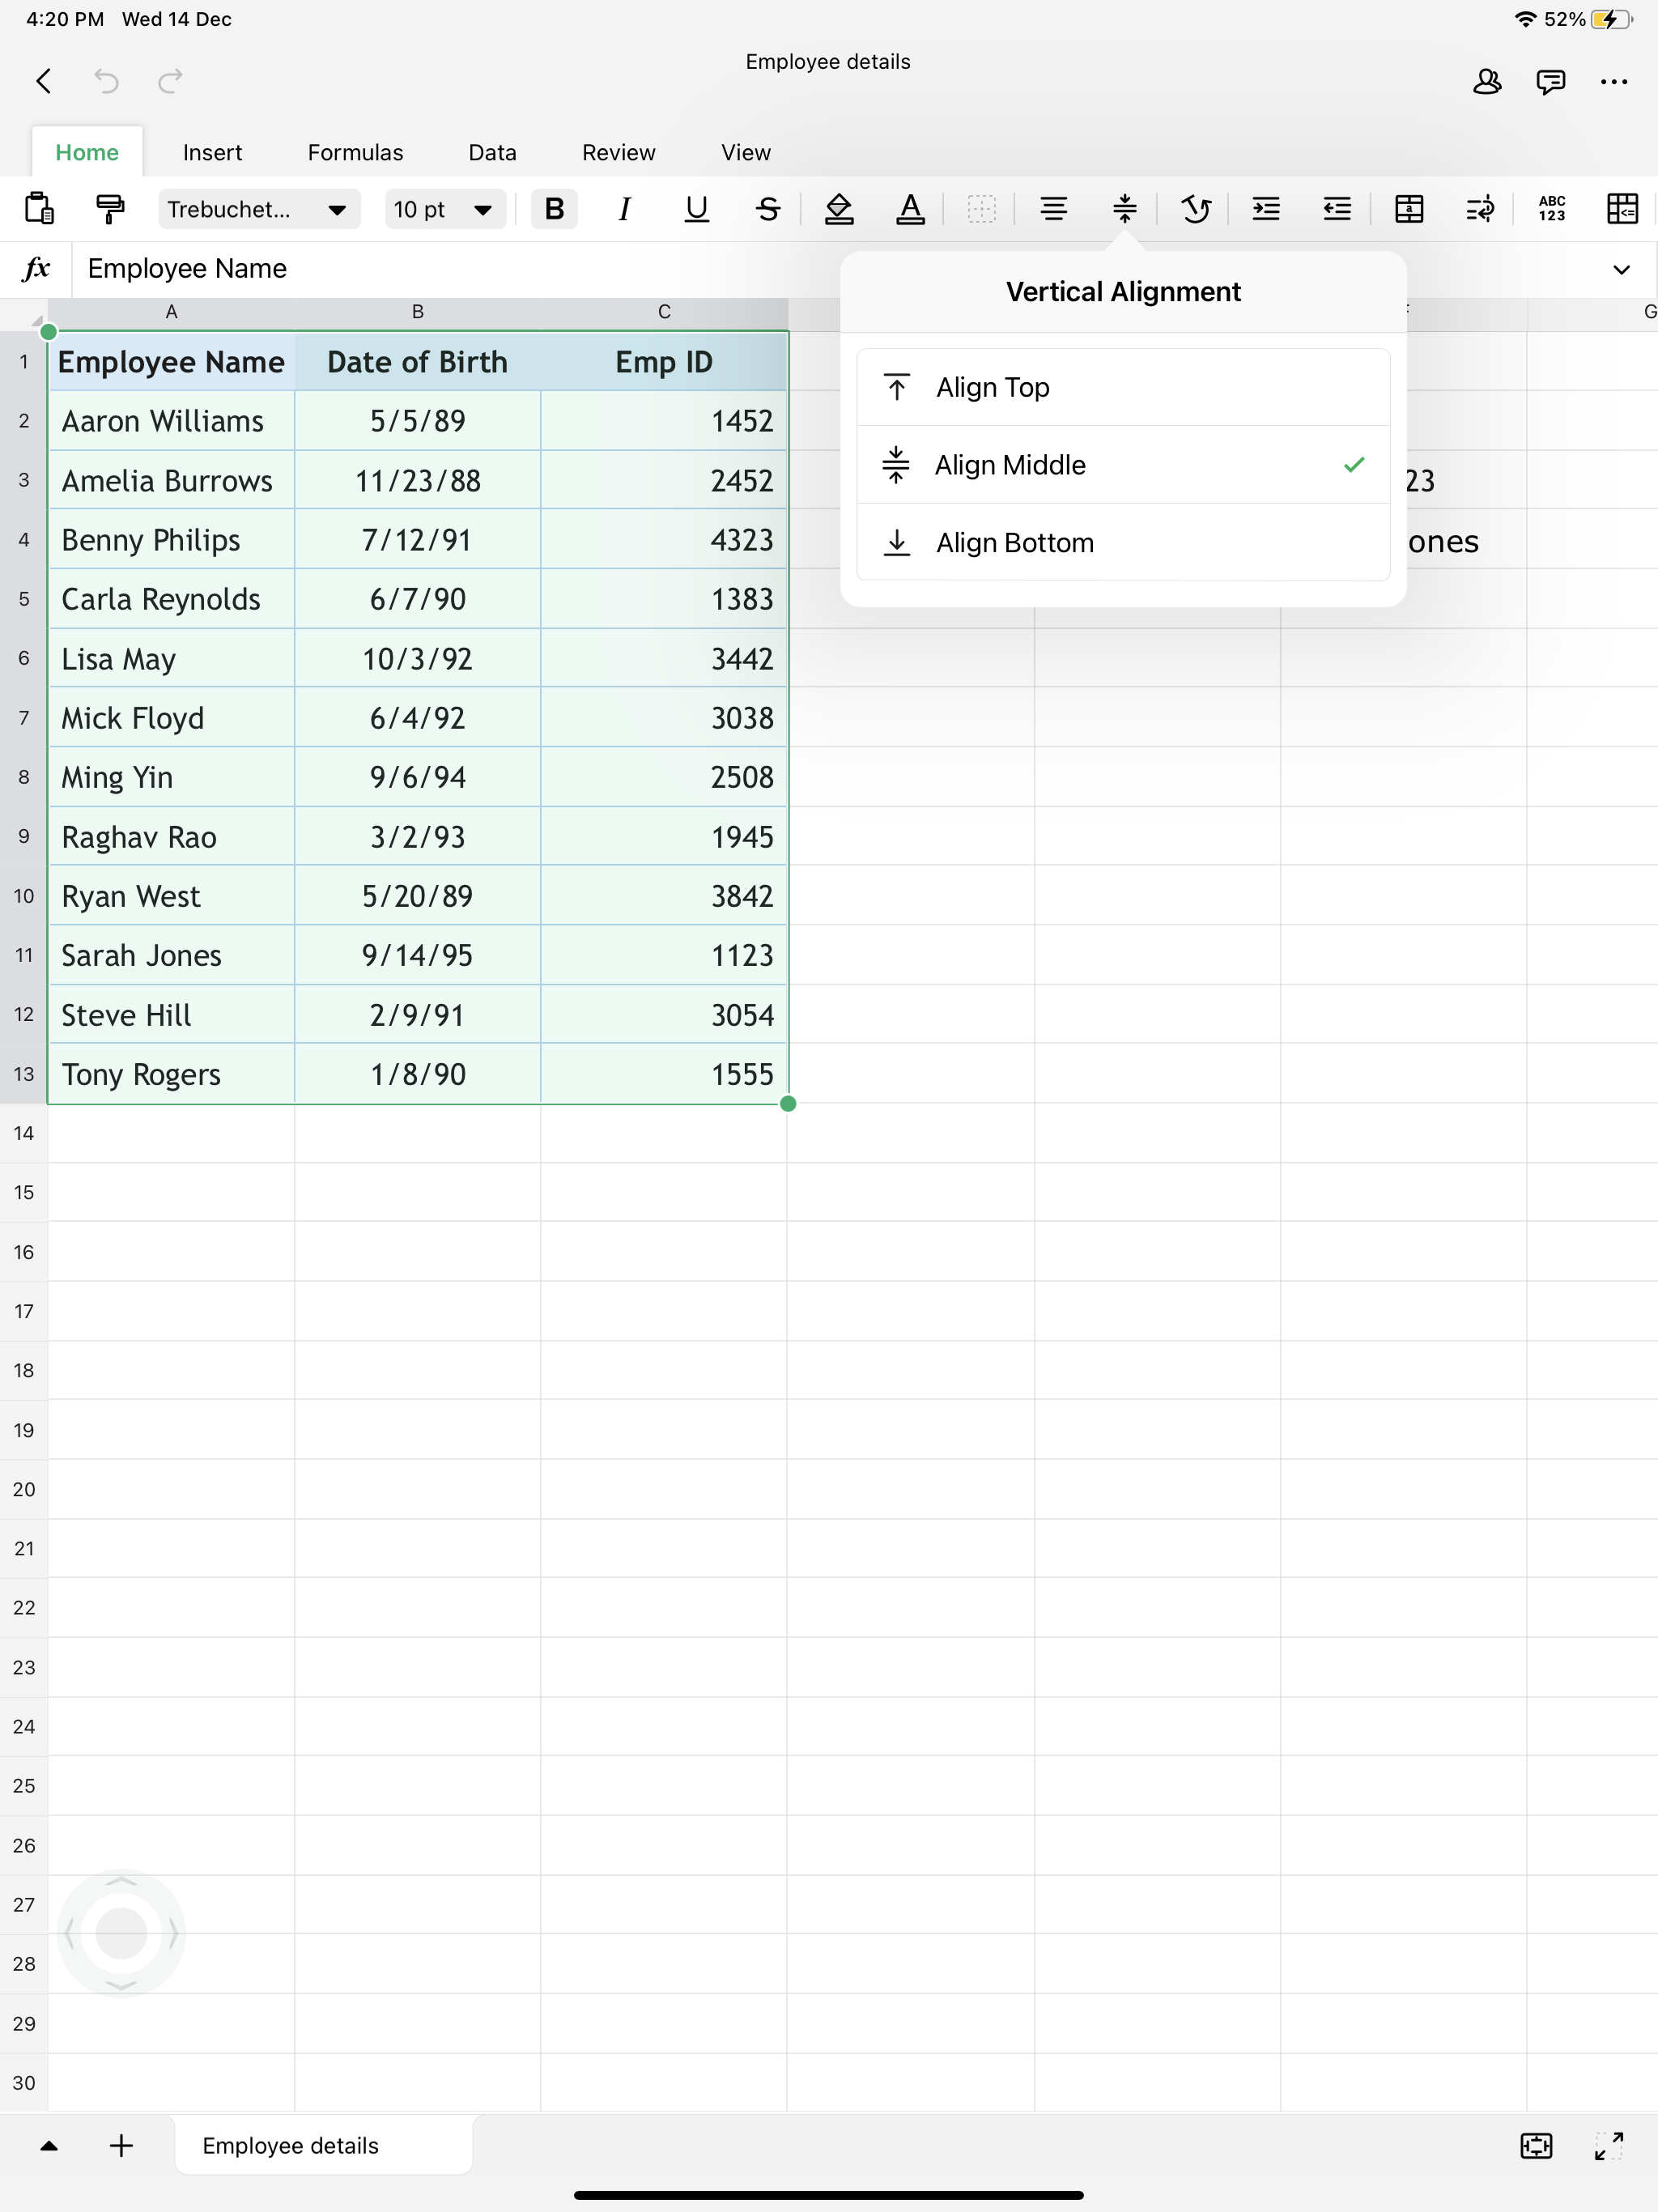Open the Trebuchet font dropdown
The width and height of the screenshot is (1658, 2212).
tap(258, 209)
